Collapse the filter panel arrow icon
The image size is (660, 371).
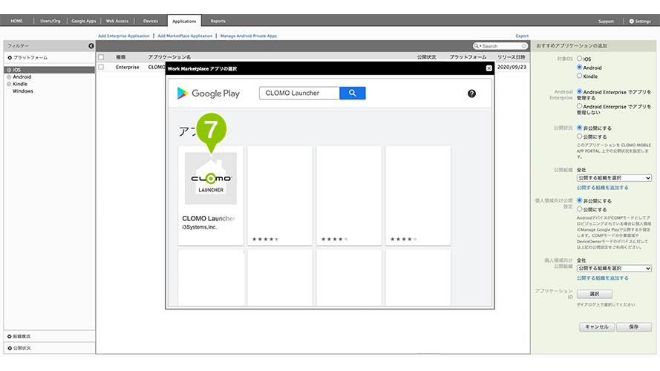tap(91, 46)
